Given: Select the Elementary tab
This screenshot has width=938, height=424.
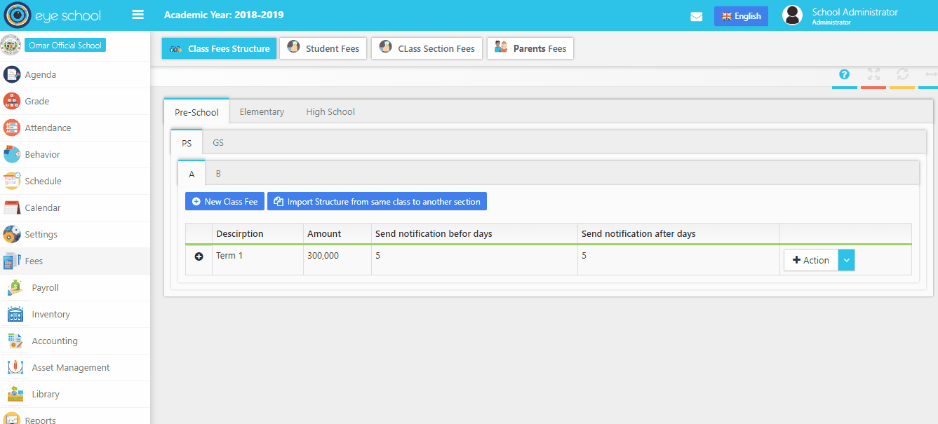Looking at the screenshot, I should [262, 112].
